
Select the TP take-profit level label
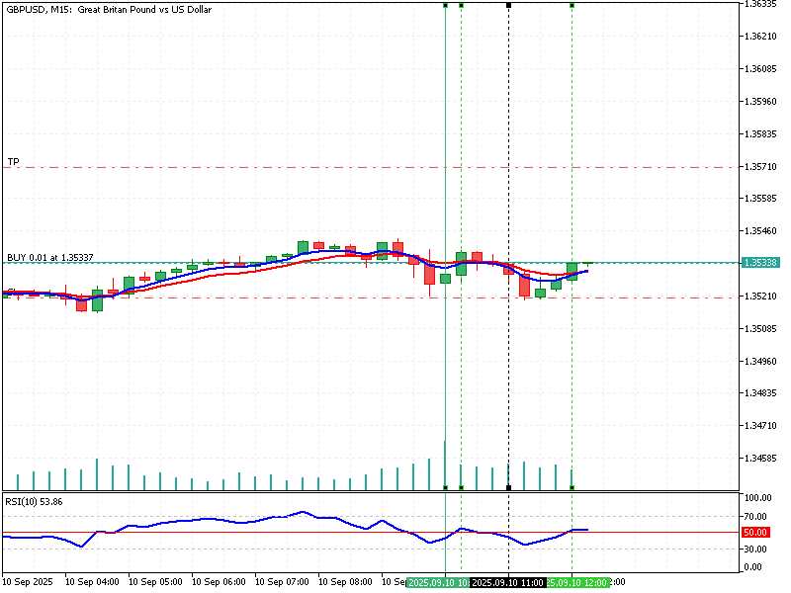click(14, 161)
